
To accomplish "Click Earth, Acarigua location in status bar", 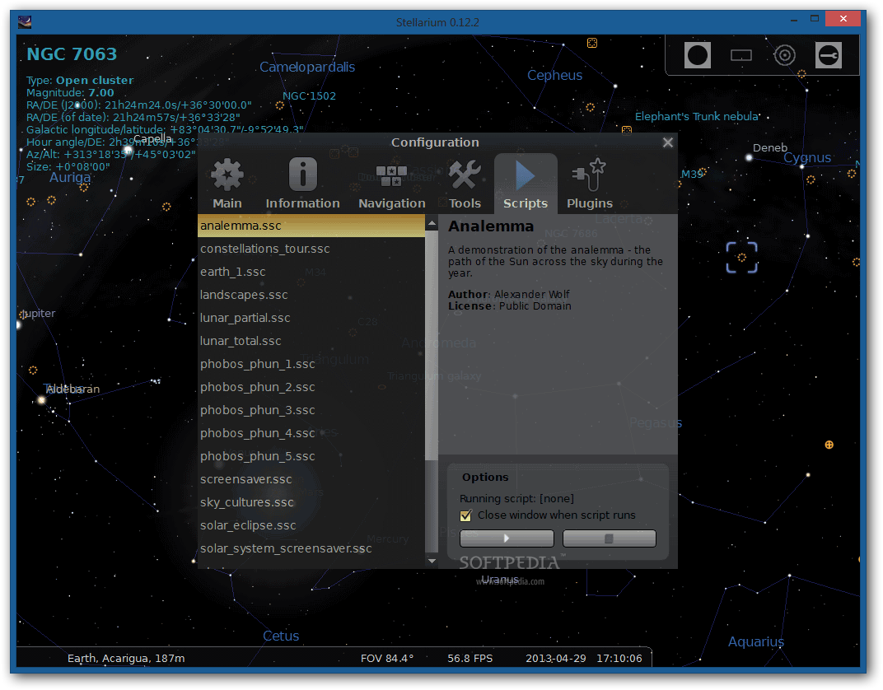I will 126,659.
